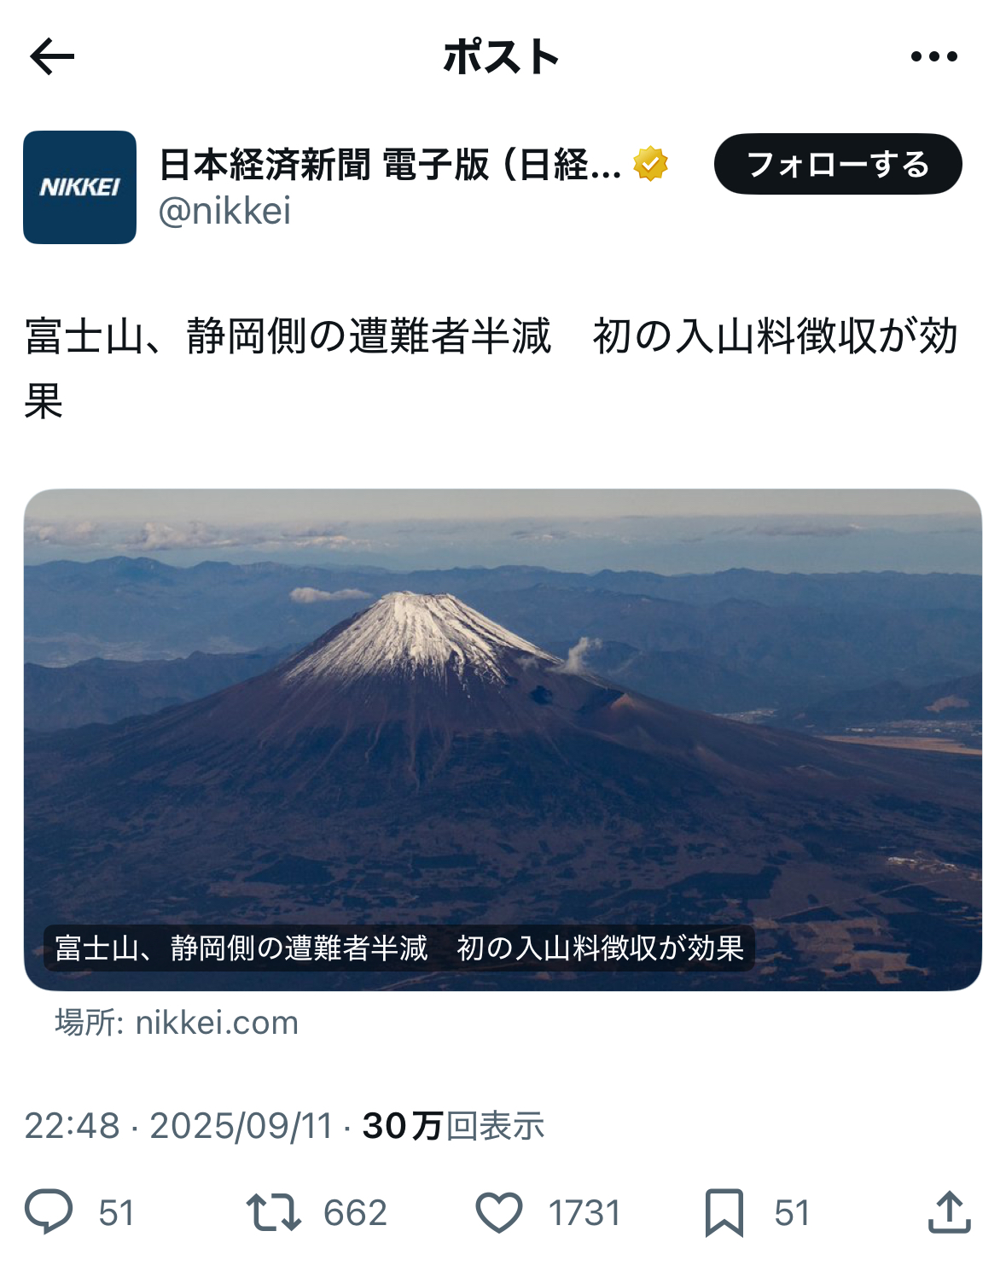1006x1272 pixels.
Task: Follow account with フォローする button
Action: coord(838,164)
